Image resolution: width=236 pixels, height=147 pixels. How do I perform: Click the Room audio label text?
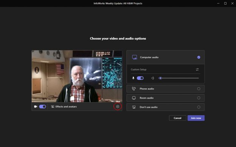[147, 98]
